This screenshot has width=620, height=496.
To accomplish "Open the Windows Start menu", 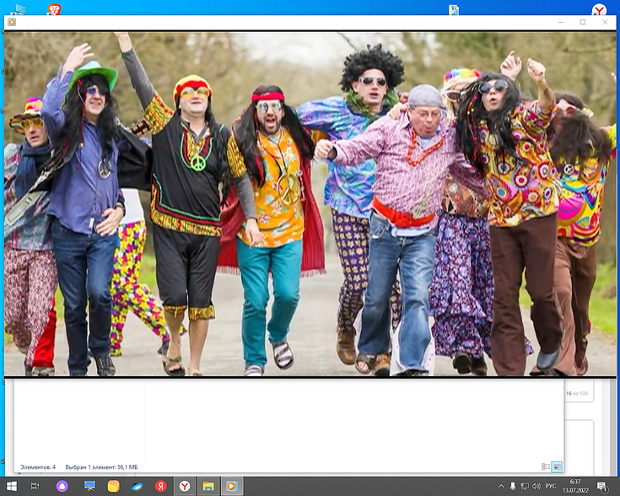I will (x=12, y=486).
